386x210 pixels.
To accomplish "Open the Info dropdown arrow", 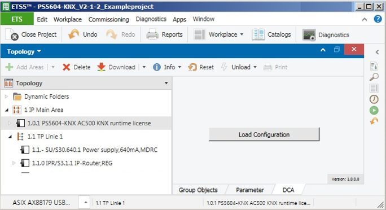I will (x=179, y=67).
